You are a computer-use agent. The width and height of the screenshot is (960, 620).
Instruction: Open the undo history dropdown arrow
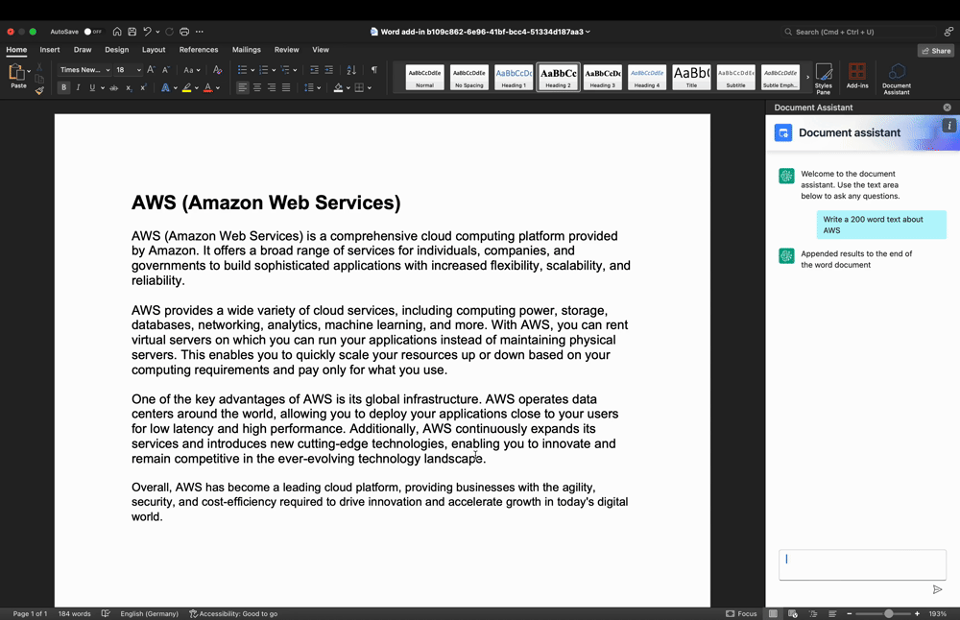pos(157,32)
